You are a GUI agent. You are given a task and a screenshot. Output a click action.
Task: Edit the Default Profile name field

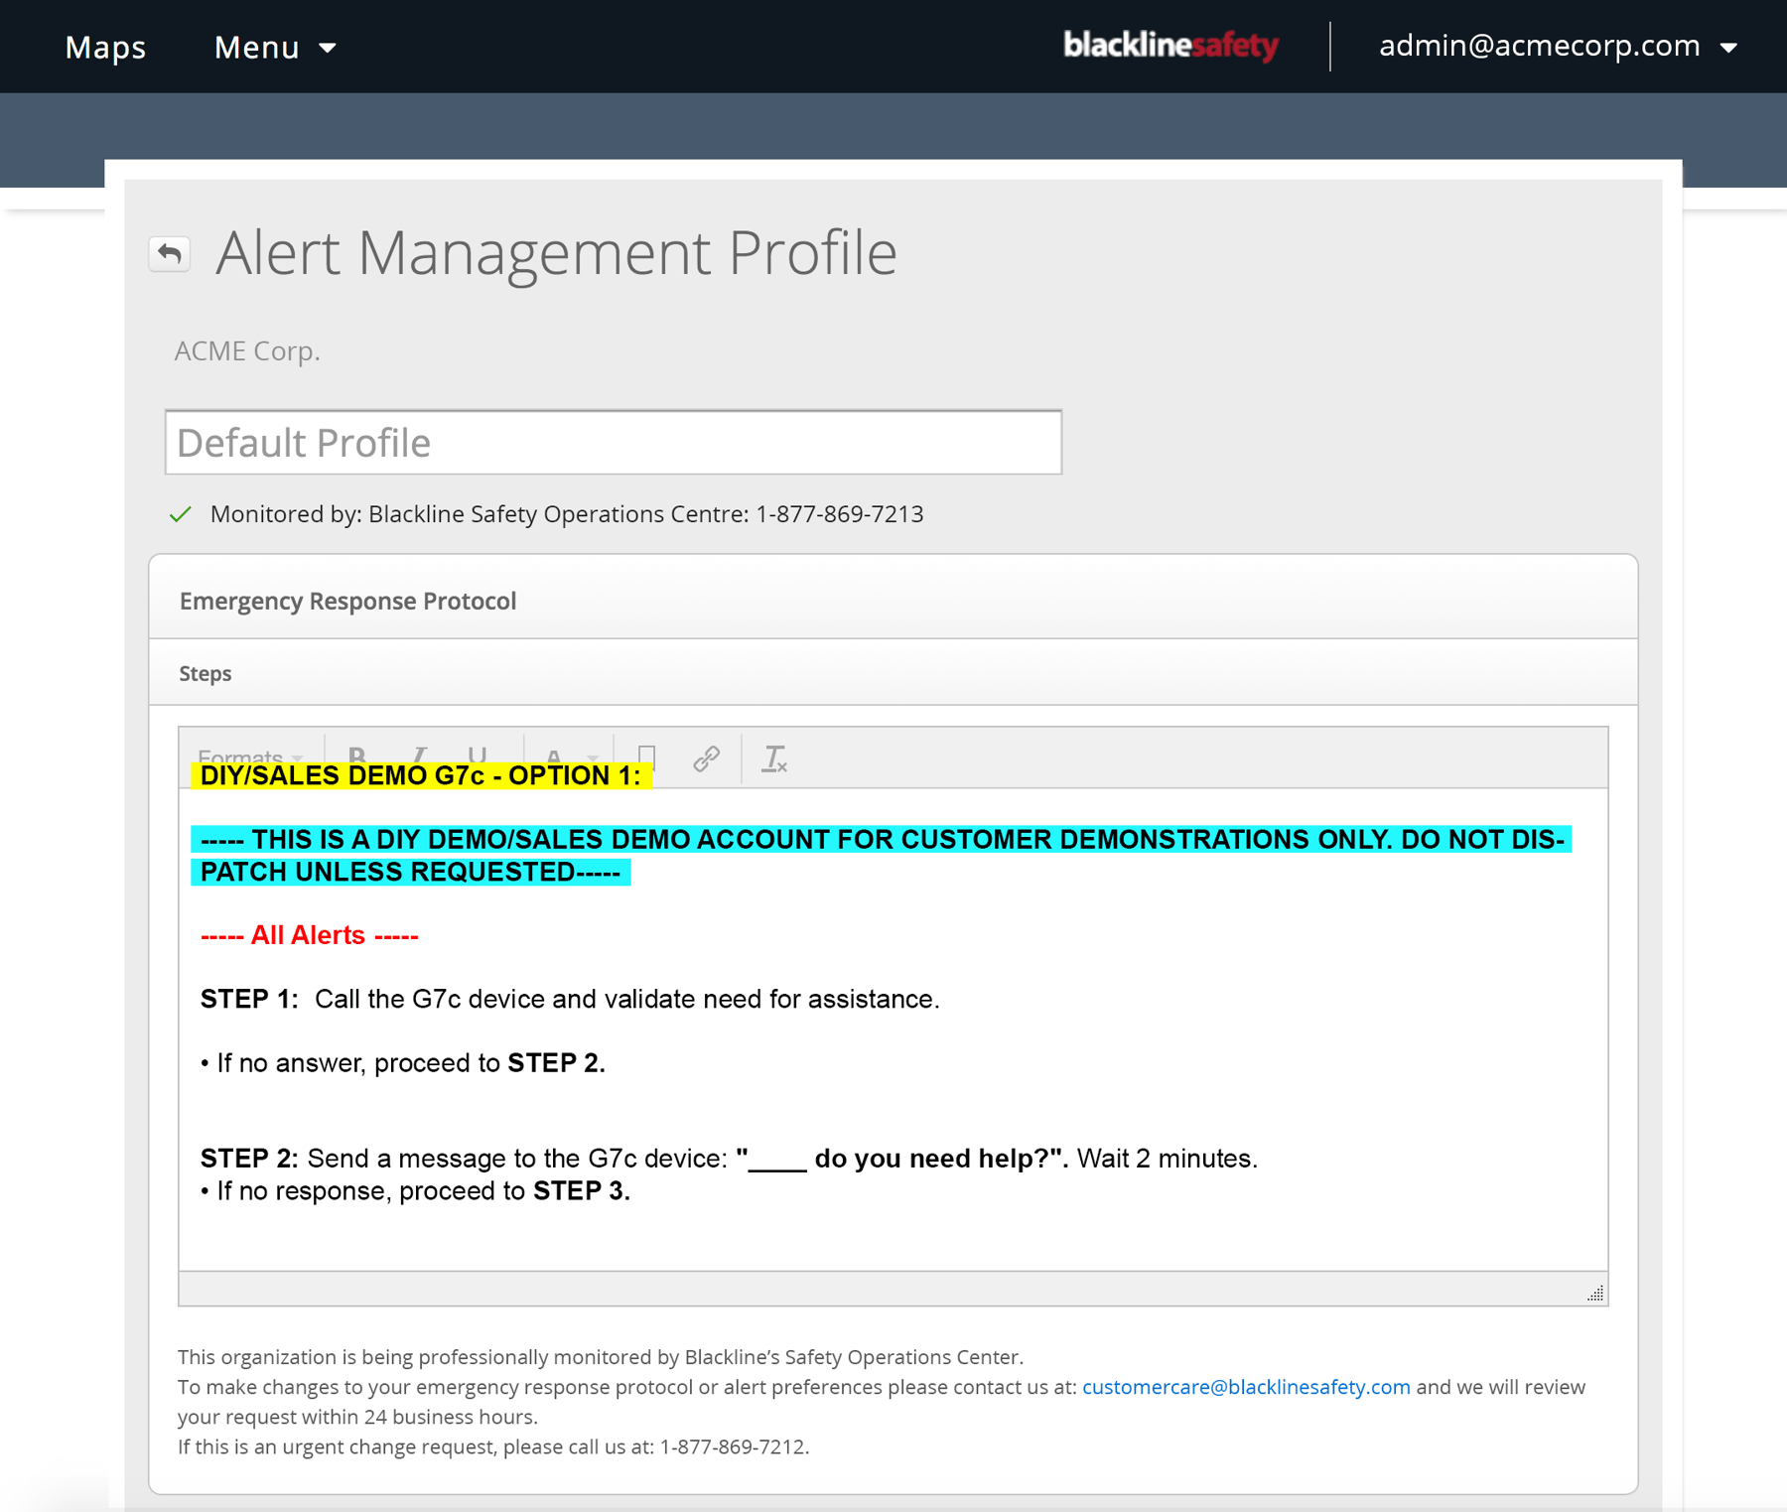coord(613,442)
